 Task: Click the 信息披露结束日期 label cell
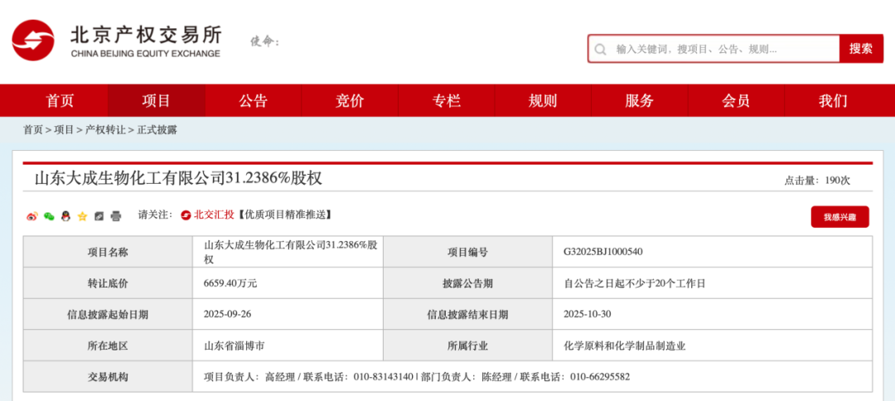click(467, 314)
